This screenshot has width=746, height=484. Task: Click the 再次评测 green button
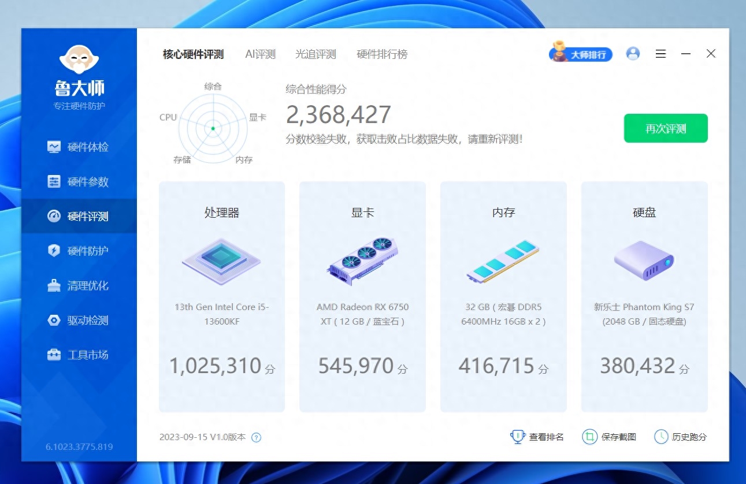[x=666, y=128]
